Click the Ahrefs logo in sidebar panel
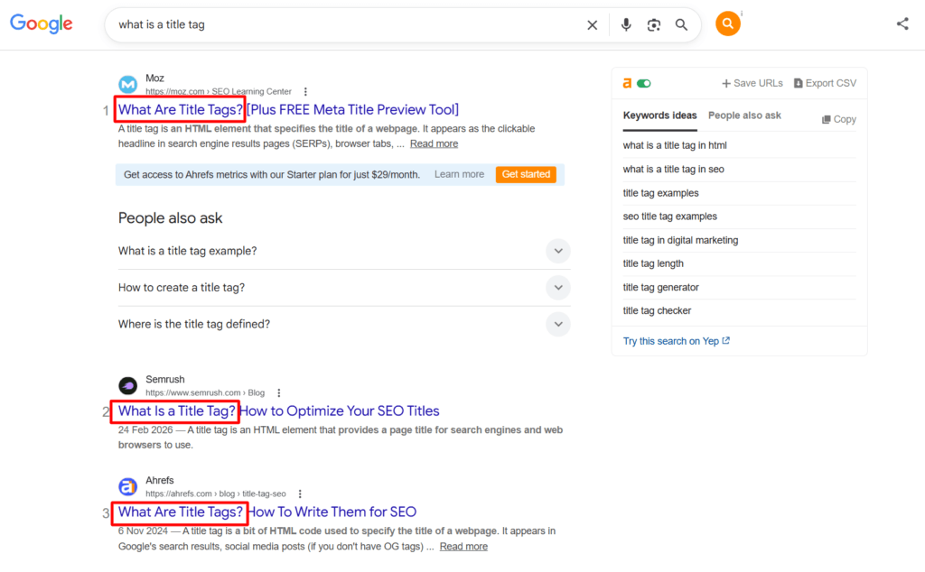Viewport: 925px width, 572px height. point(627,84)
